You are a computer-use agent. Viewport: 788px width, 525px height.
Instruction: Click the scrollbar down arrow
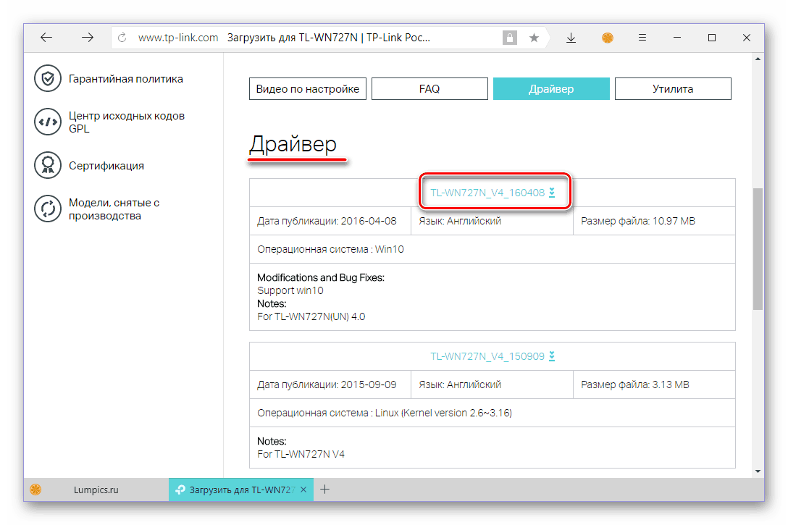pos(758,471)
